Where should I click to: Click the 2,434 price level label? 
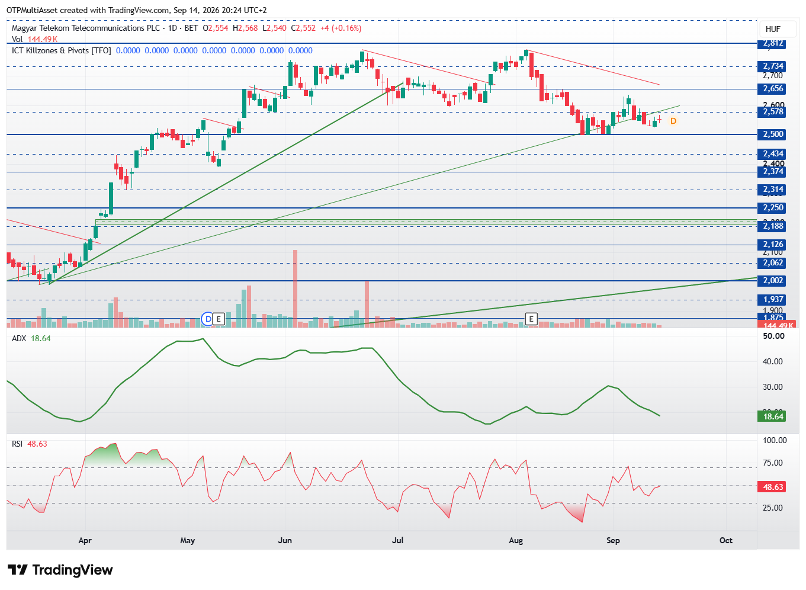(x=773, y=154)
